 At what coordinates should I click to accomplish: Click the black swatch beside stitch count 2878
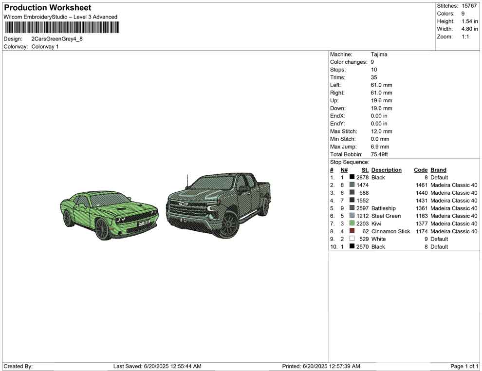pyautogui.click(x=352, y=177)
